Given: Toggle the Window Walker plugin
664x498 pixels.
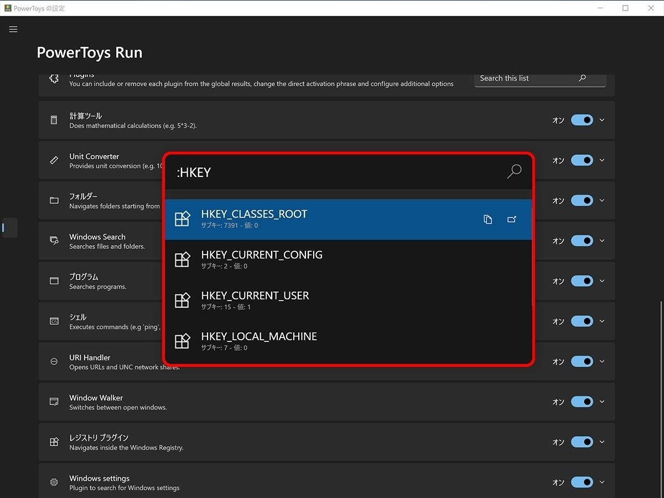Looking at the screenshot, I should point(582,402).
